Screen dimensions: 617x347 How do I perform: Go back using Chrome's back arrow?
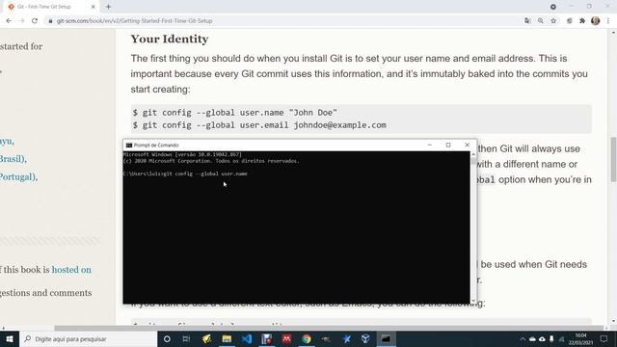click(x=9, y=21)
